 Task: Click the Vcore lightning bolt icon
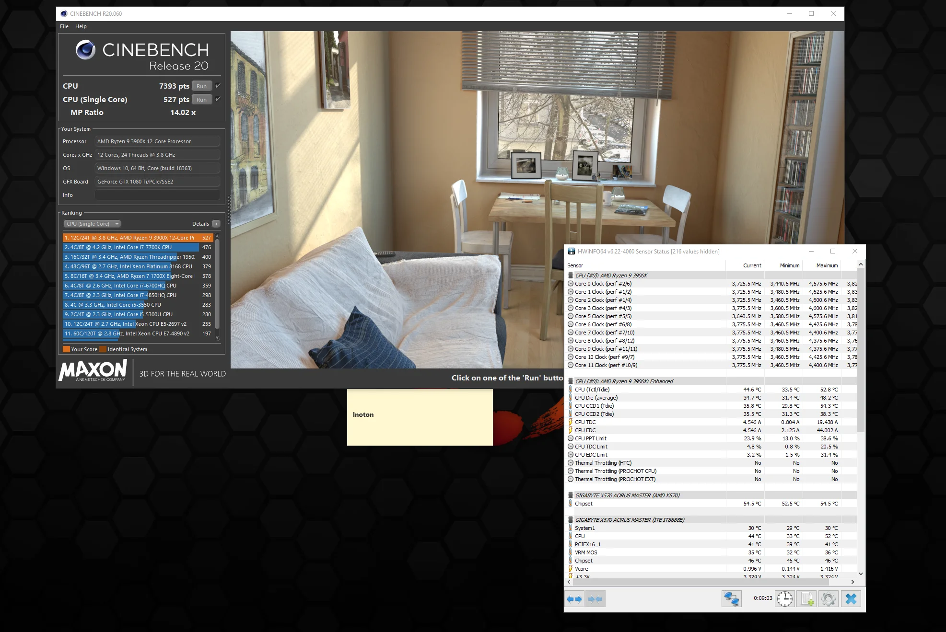570,569
